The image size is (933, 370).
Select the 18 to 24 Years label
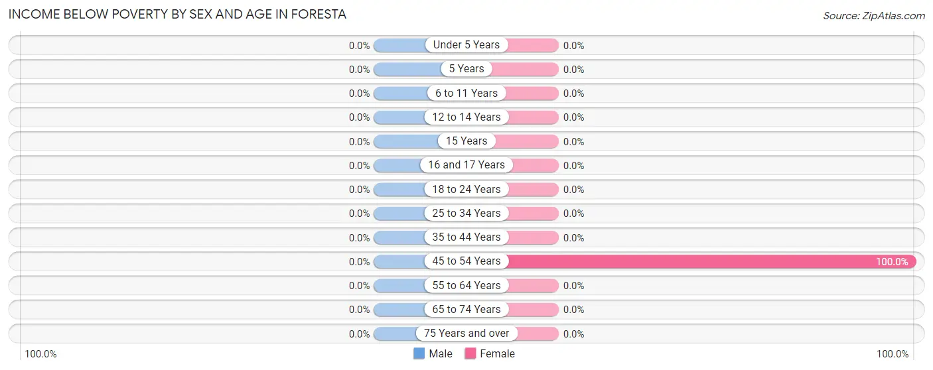pos(466,189)
